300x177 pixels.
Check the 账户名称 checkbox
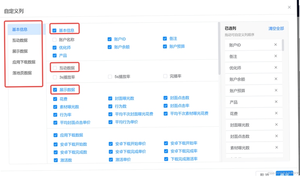tap(54, 40)
